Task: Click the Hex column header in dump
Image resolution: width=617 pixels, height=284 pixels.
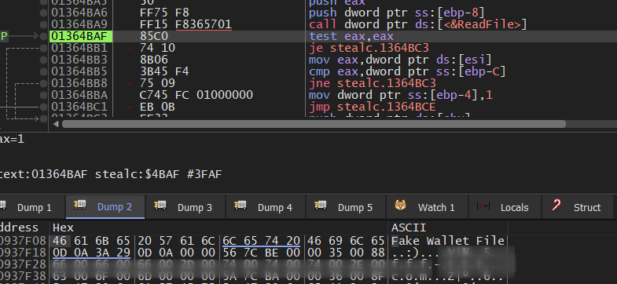Action: click(63, 228)
